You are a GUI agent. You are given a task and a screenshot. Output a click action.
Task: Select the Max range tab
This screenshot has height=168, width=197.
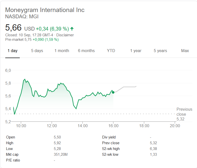(x=185, y=51)
